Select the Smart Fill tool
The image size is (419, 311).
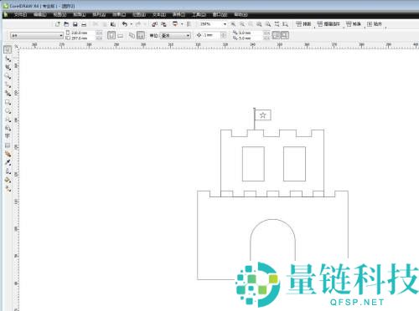(8, 94)
